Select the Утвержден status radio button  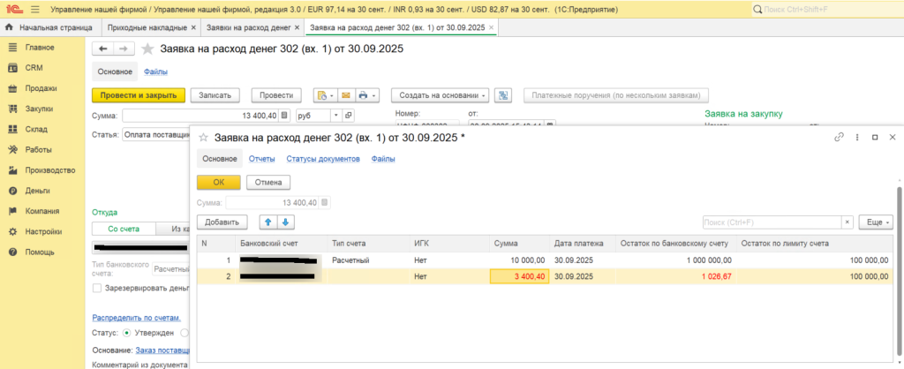pos(126,333)
